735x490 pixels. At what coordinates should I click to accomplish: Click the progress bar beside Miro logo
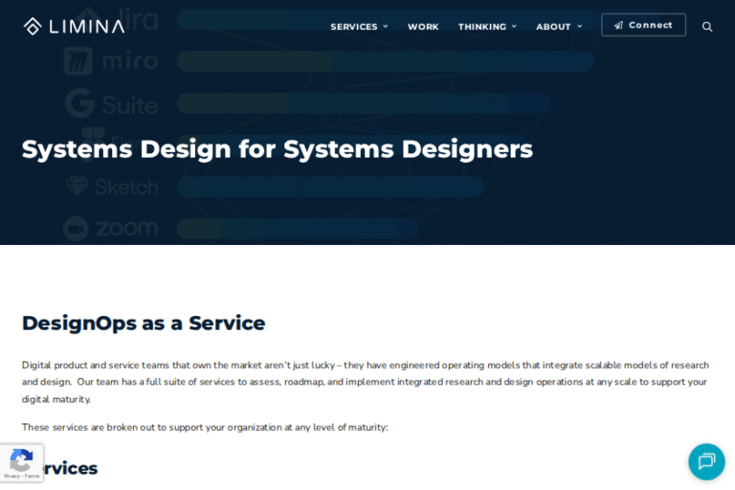(385, 61)
